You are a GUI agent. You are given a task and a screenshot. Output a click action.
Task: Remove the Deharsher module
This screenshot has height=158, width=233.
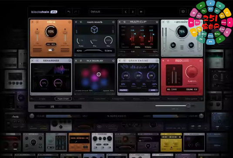click(32, 61)
